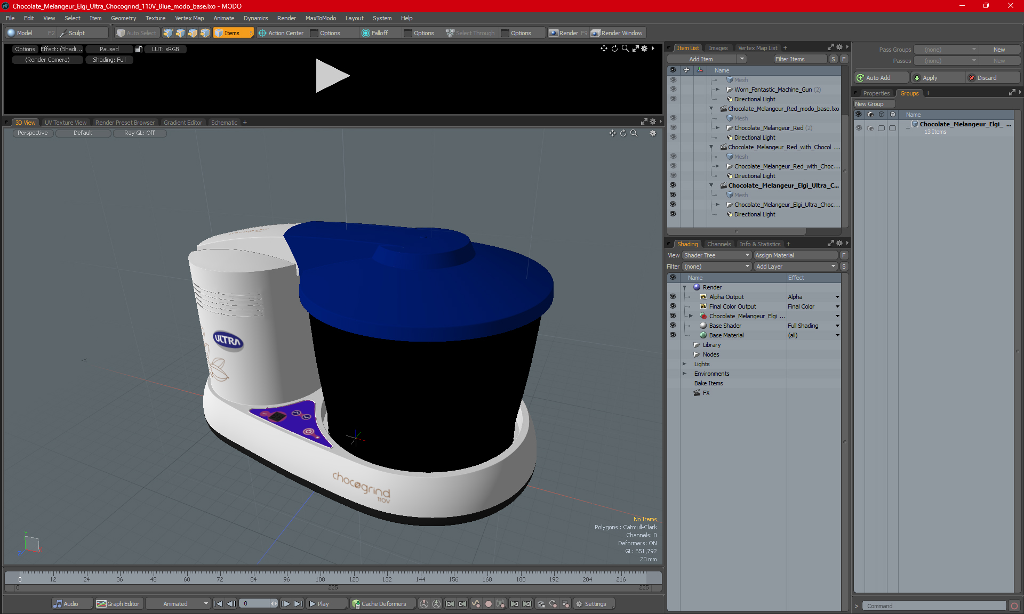This screenshot has height=614, width=1024.
Task: Switch to Channels tab
Action: pyautogui.click(x=719, y=244)
